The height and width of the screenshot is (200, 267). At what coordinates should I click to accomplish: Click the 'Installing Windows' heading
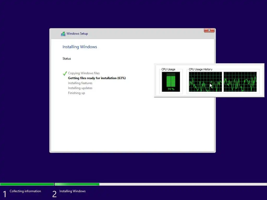[80, 47]
